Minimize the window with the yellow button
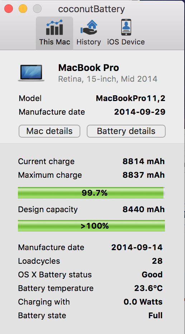Viewport: 185px width, 334px height. click(23, 9)
